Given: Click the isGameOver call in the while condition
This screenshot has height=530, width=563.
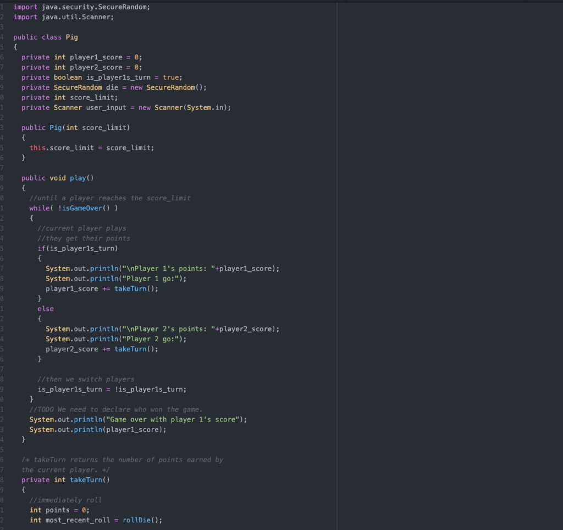Looking at the screenshot, I should coord(80,207).
